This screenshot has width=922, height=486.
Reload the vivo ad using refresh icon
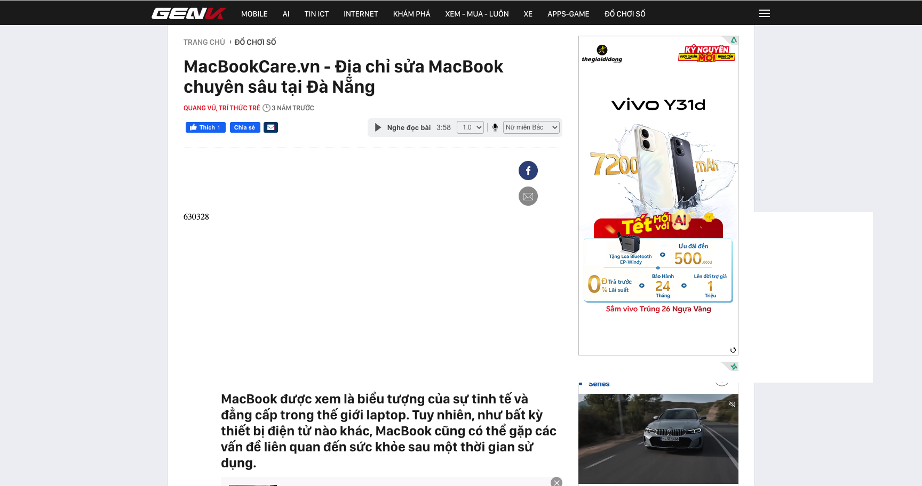click(733, 350)
